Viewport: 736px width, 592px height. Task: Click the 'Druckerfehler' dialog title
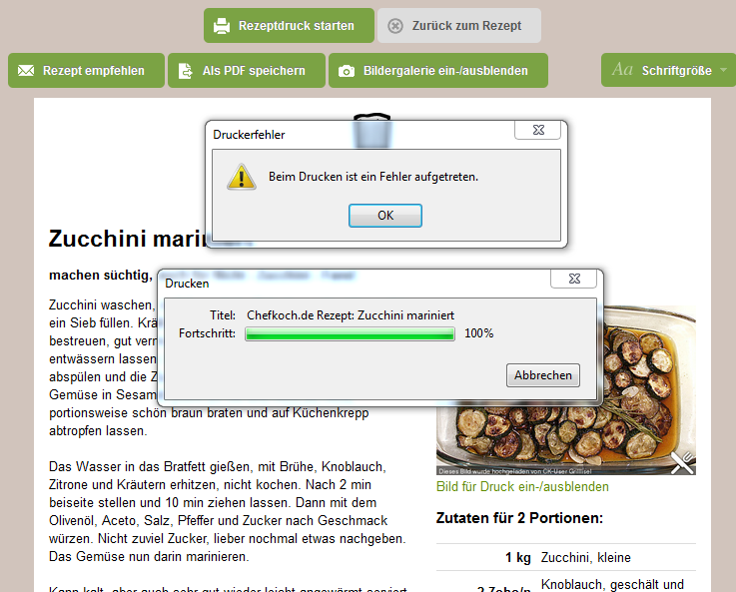(x=249, y=135)
